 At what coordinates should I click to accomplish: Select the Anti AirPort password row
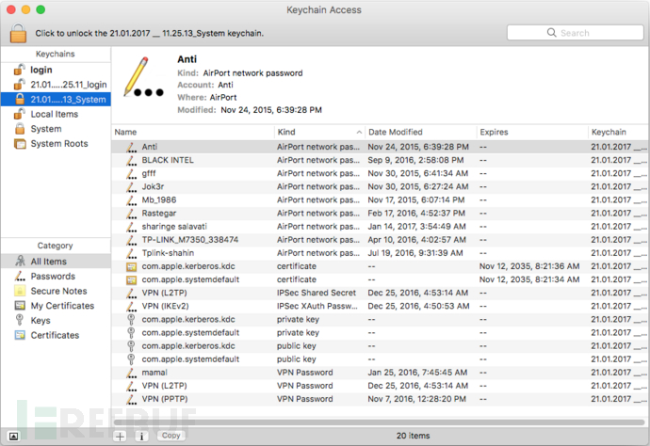[x=380, y=147]
